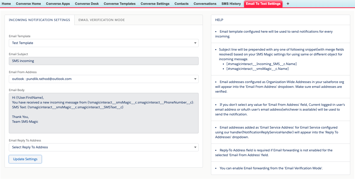Screen dimensions: 355x185
Task: Go to Converse Home tab
Action: pos(28,4)
